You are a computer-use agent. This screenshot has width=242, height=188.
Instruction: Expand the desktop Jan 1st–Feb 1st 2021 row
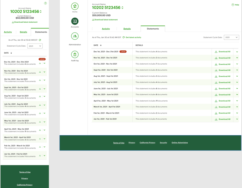pyautogui.click(x=237, y=119)
